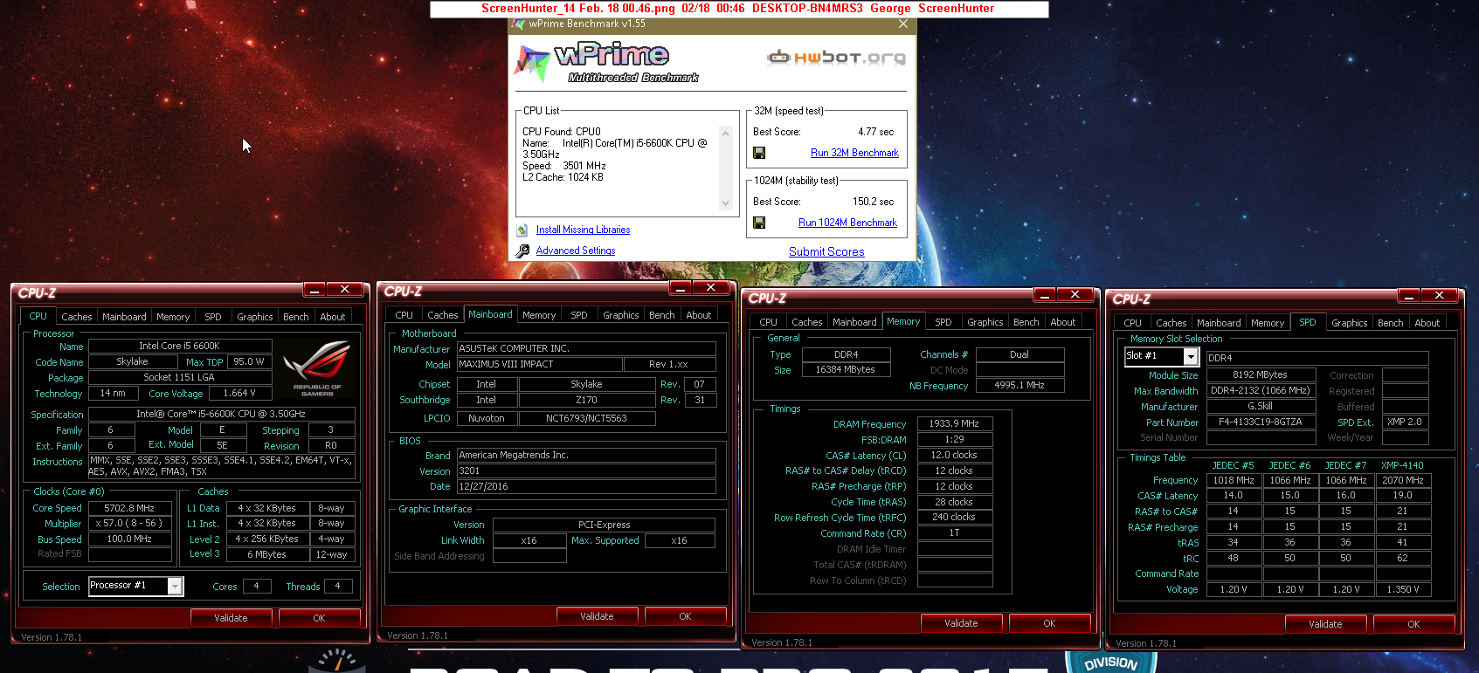The width and height of the screenshot is (1479, 673).
Task: Click OK in CPU-Z Mainboard window
Action: [x=685, y=616]
